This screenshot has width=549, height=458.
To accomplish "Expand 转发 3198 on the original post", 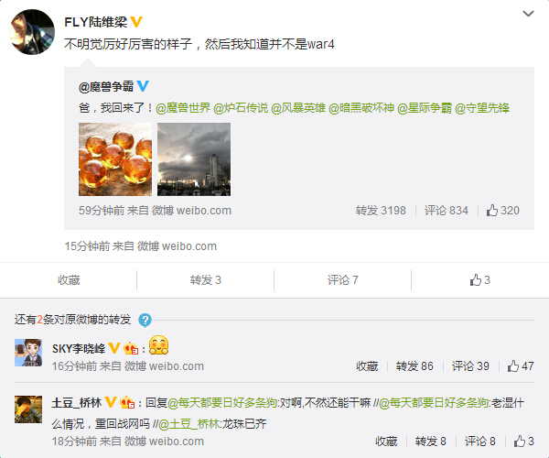I will (x=381, y=211).
